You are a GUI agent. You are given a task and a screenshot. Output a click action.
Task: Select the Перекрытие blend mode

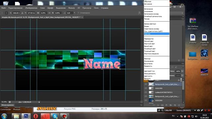click(x=157, y=39)
